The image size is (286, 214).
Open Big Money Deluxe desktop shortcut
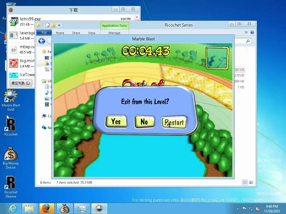[11, 158]
